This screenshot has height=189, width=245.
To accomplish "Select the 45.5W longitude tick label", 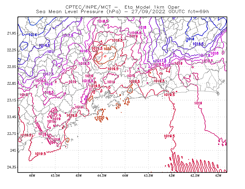I will coord(55,176).
